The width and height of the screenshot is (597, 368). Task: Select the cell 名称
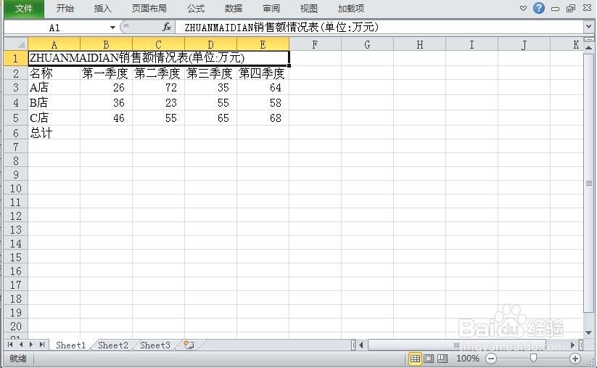(x=54, y=73)
